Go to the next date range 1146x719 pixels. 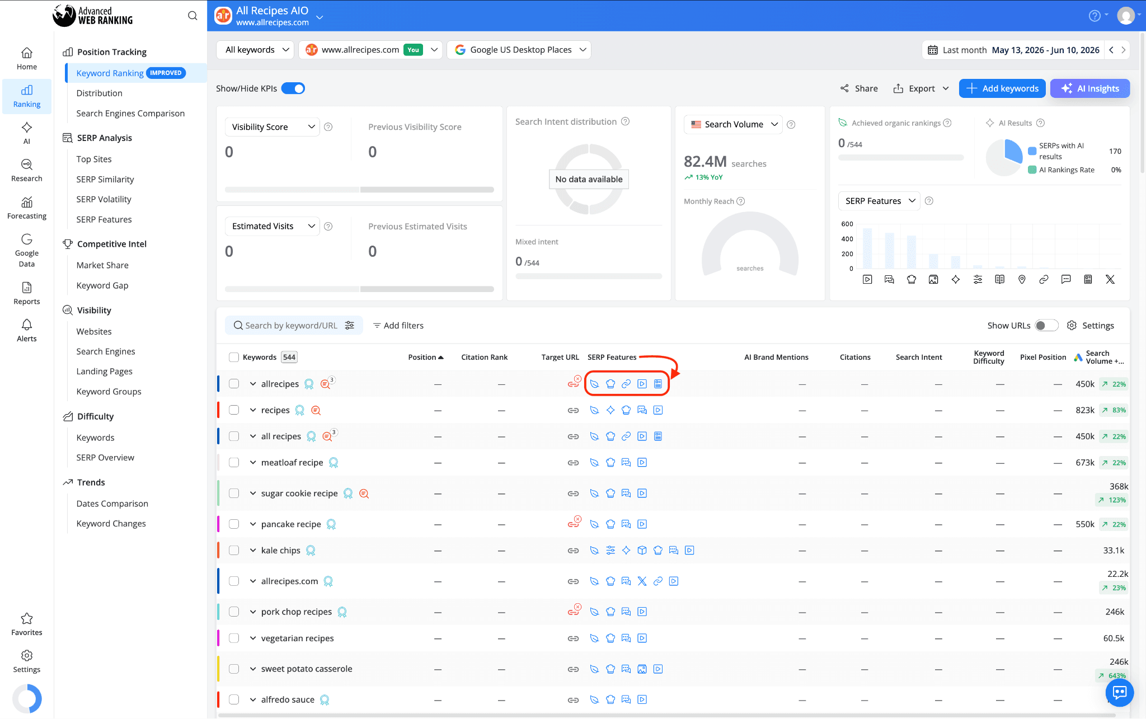[1123, 50]
